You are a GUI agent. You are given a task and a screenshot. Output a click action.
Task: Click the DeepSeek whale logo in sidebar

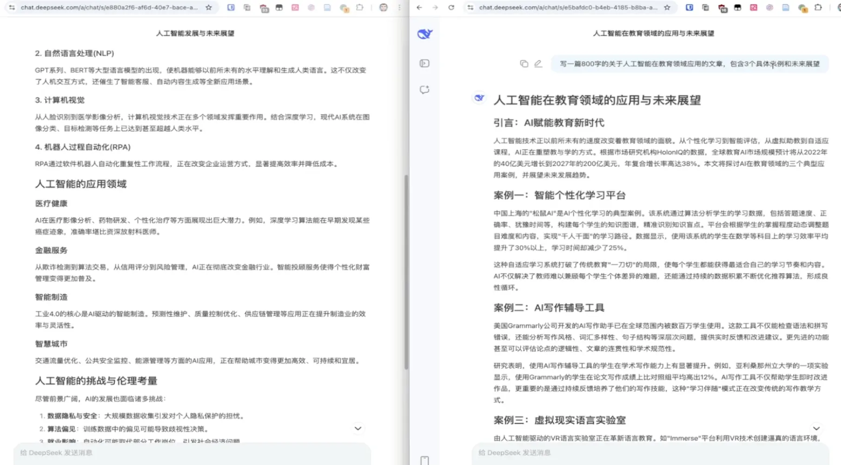click(424, 34)
